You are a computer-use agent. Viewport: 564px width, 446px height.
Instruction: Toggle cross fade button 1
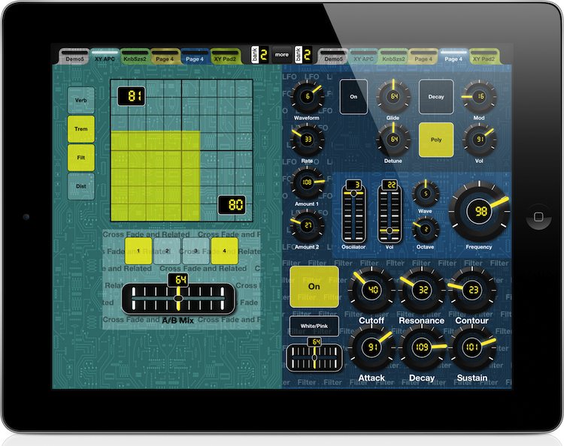138,251
